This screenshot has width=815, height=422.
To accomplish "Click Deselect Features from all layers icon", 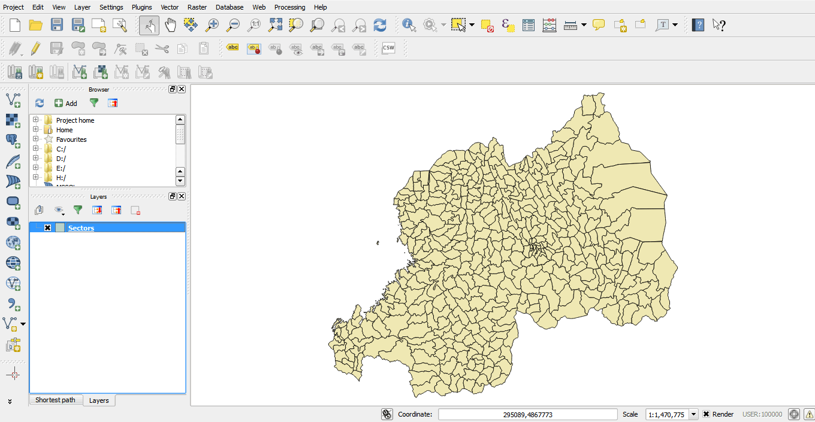I will 487,25.
